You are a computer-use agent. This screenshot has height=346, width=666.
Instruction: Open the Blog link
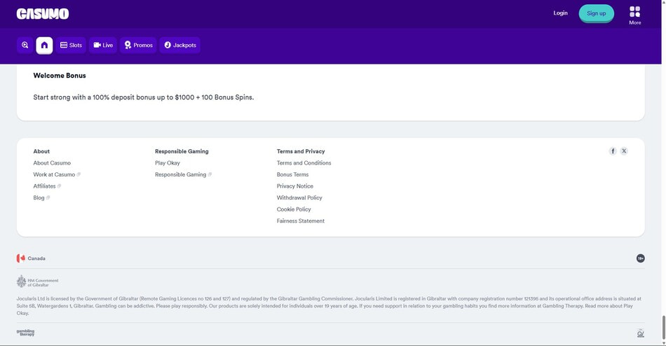(x=41, y=198)
